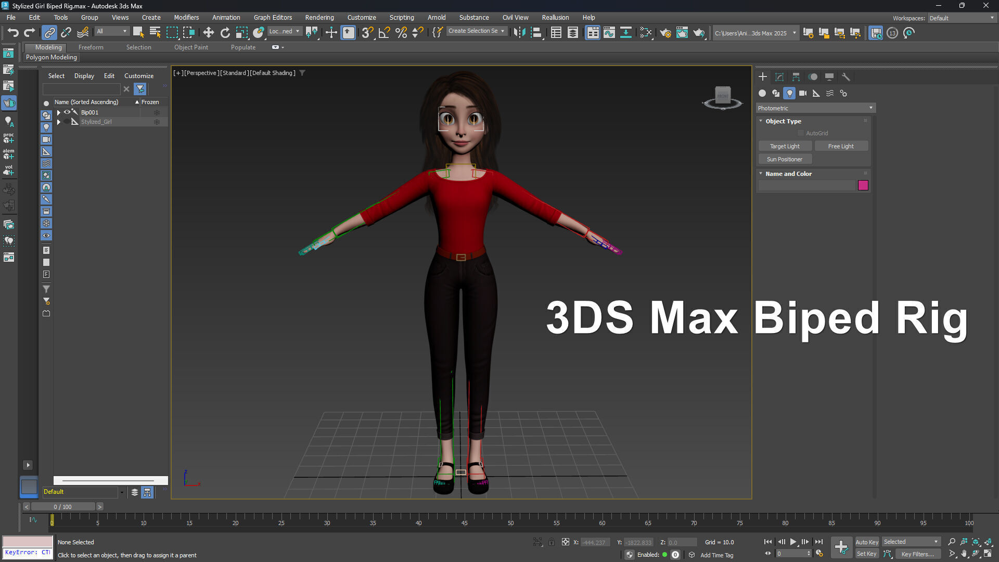The height and width of the screenshot is (562, 999).
Task: Switch to the Modify command panel tab
Action: pos(779,77)
